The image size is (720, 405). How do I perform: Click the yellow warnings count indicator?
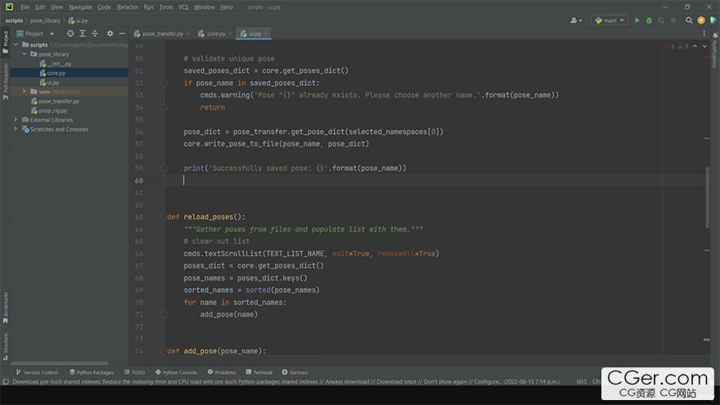point(683,47)
